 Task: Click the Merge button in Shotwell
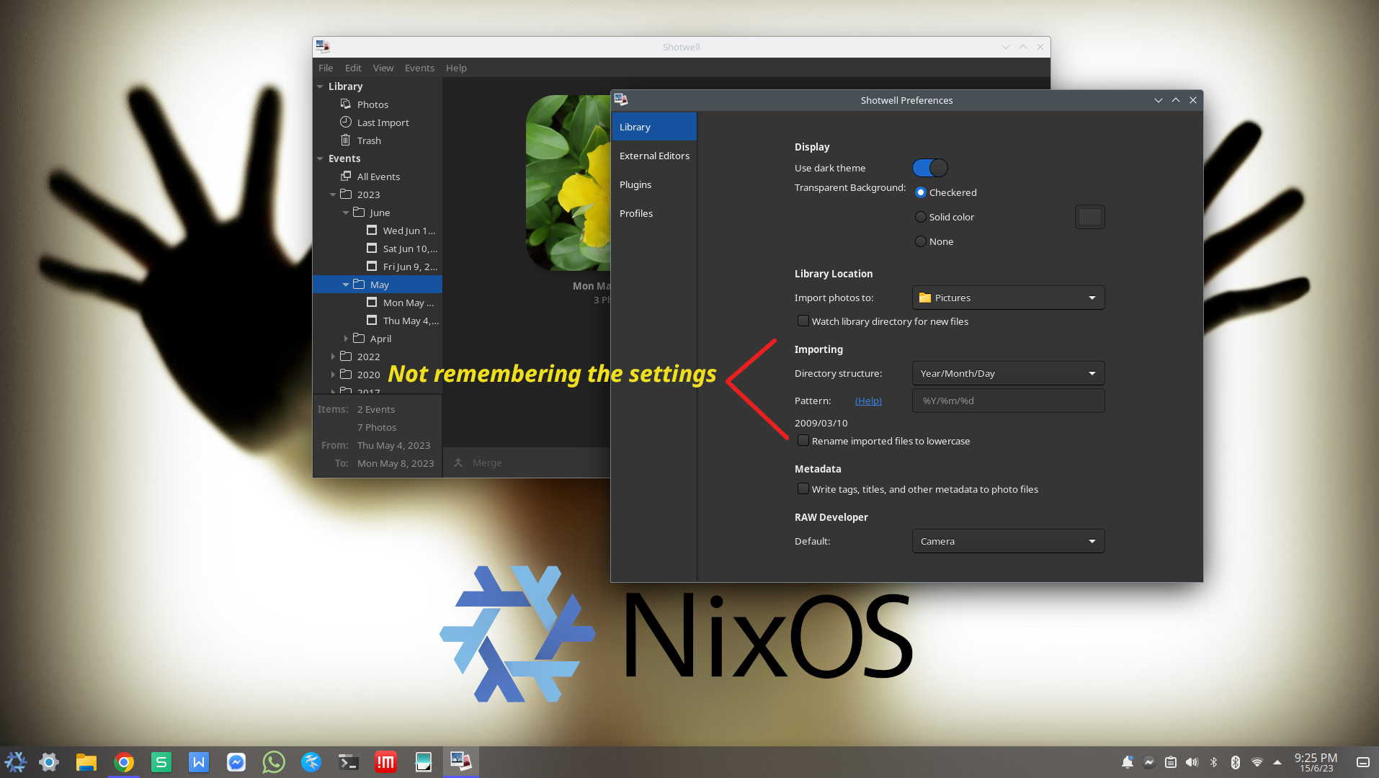point(478,462)
